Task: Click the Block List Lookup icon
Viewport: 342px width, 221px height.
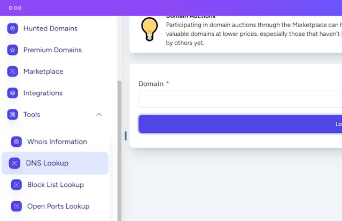Action: pyautogui.click(x=17, y=185)
